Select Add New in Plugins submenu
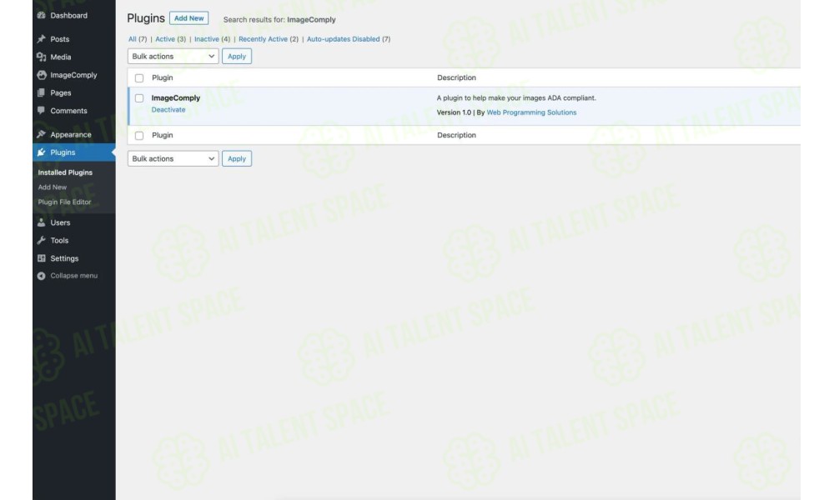Screen dimensions: 834x500 pos(52,187)
